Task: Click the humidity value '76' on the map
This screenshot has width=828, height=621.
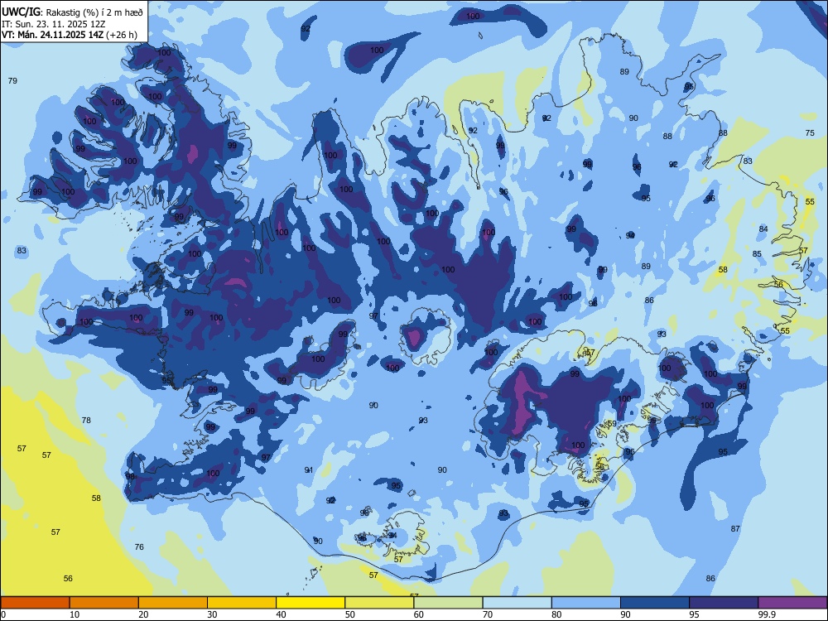Action: (x=139, y=547)
